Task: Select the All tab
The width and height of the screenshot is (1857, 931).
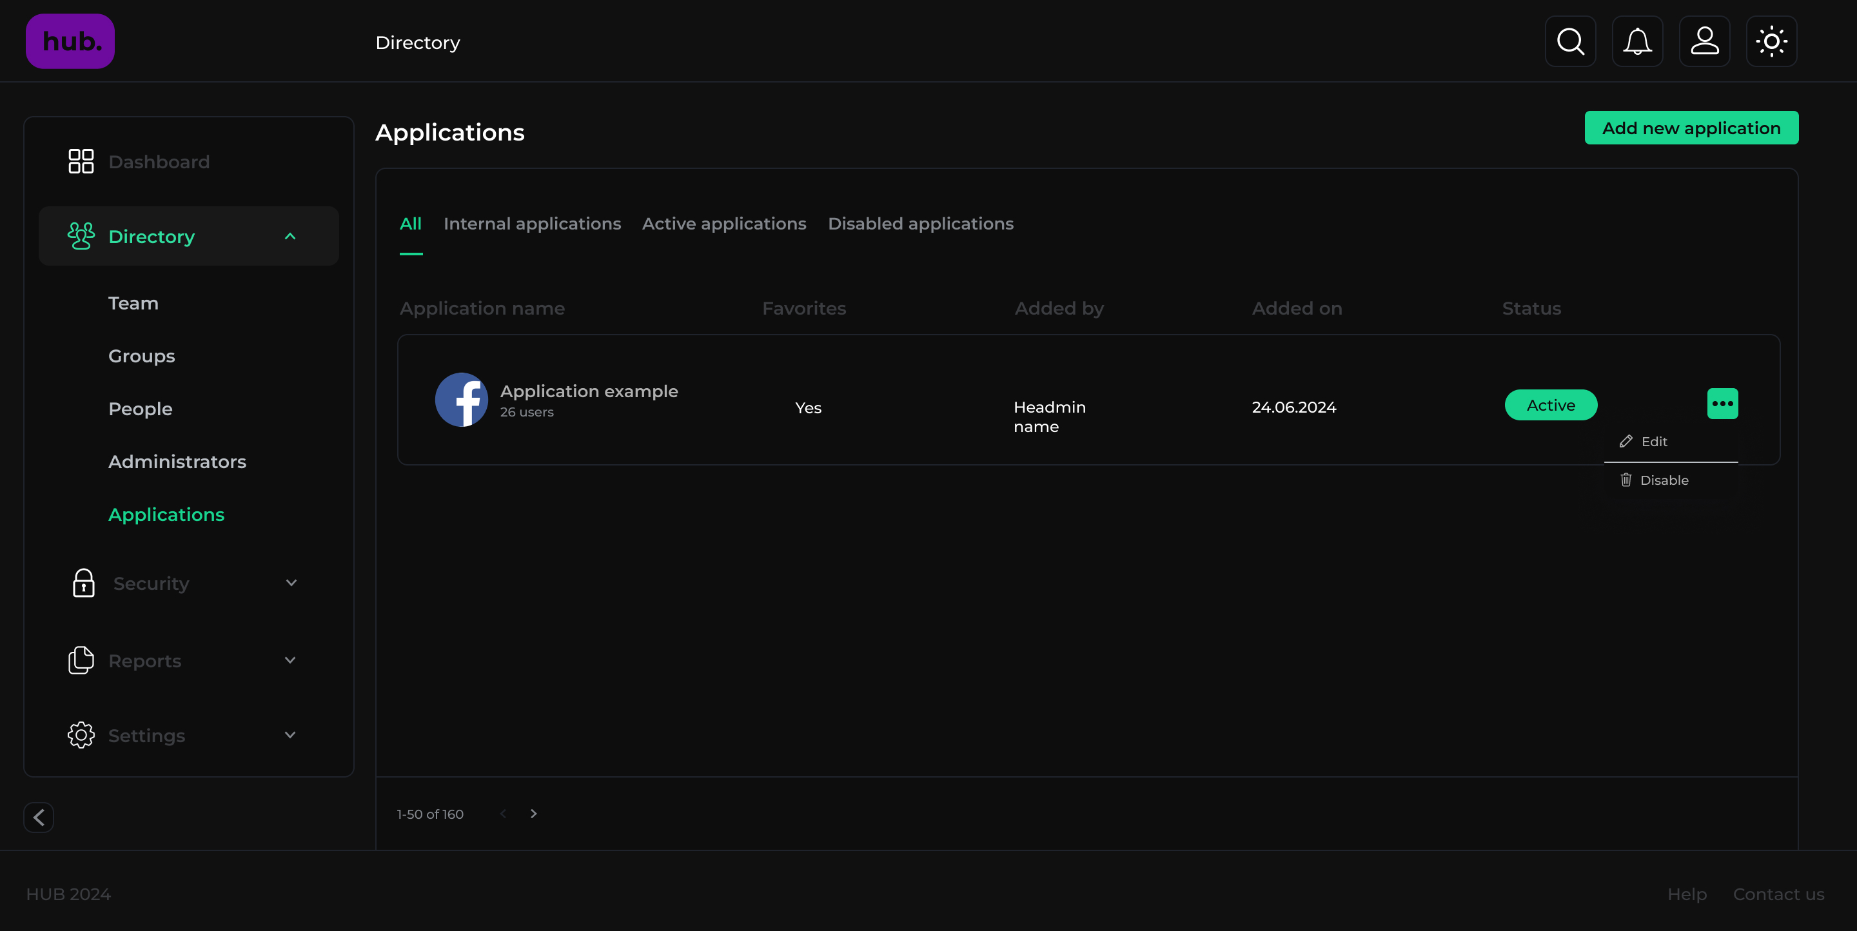Action: pyautogui.click(x=410, y=224)
